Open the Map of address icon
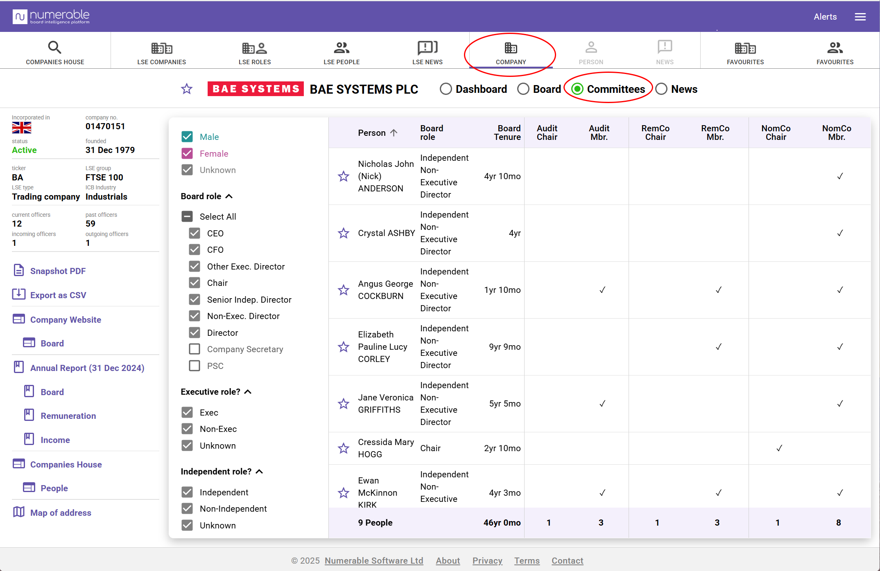Viewport: 880px width, 571px height. [19, 512]
